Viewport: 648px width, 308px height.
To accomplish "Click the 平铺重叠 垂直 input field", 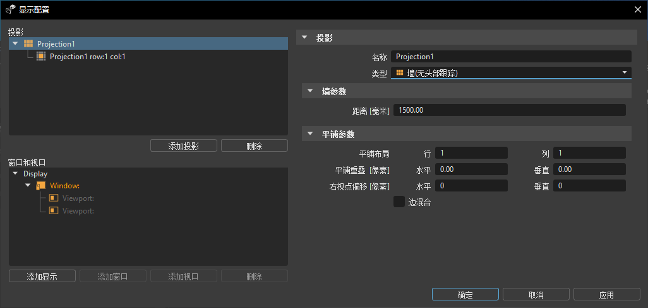I will pyautogui.click(x=589, y=169).
